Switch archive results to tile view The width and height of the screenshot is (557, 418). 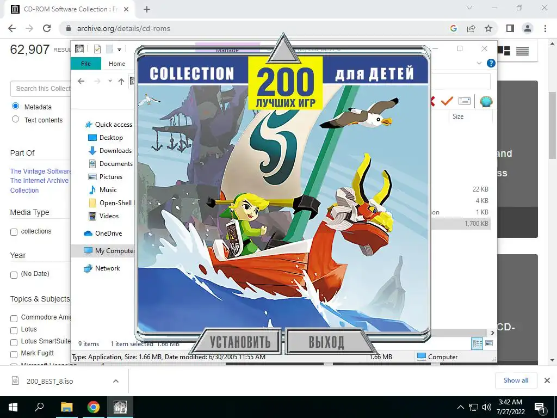click(x=504, y=51)
